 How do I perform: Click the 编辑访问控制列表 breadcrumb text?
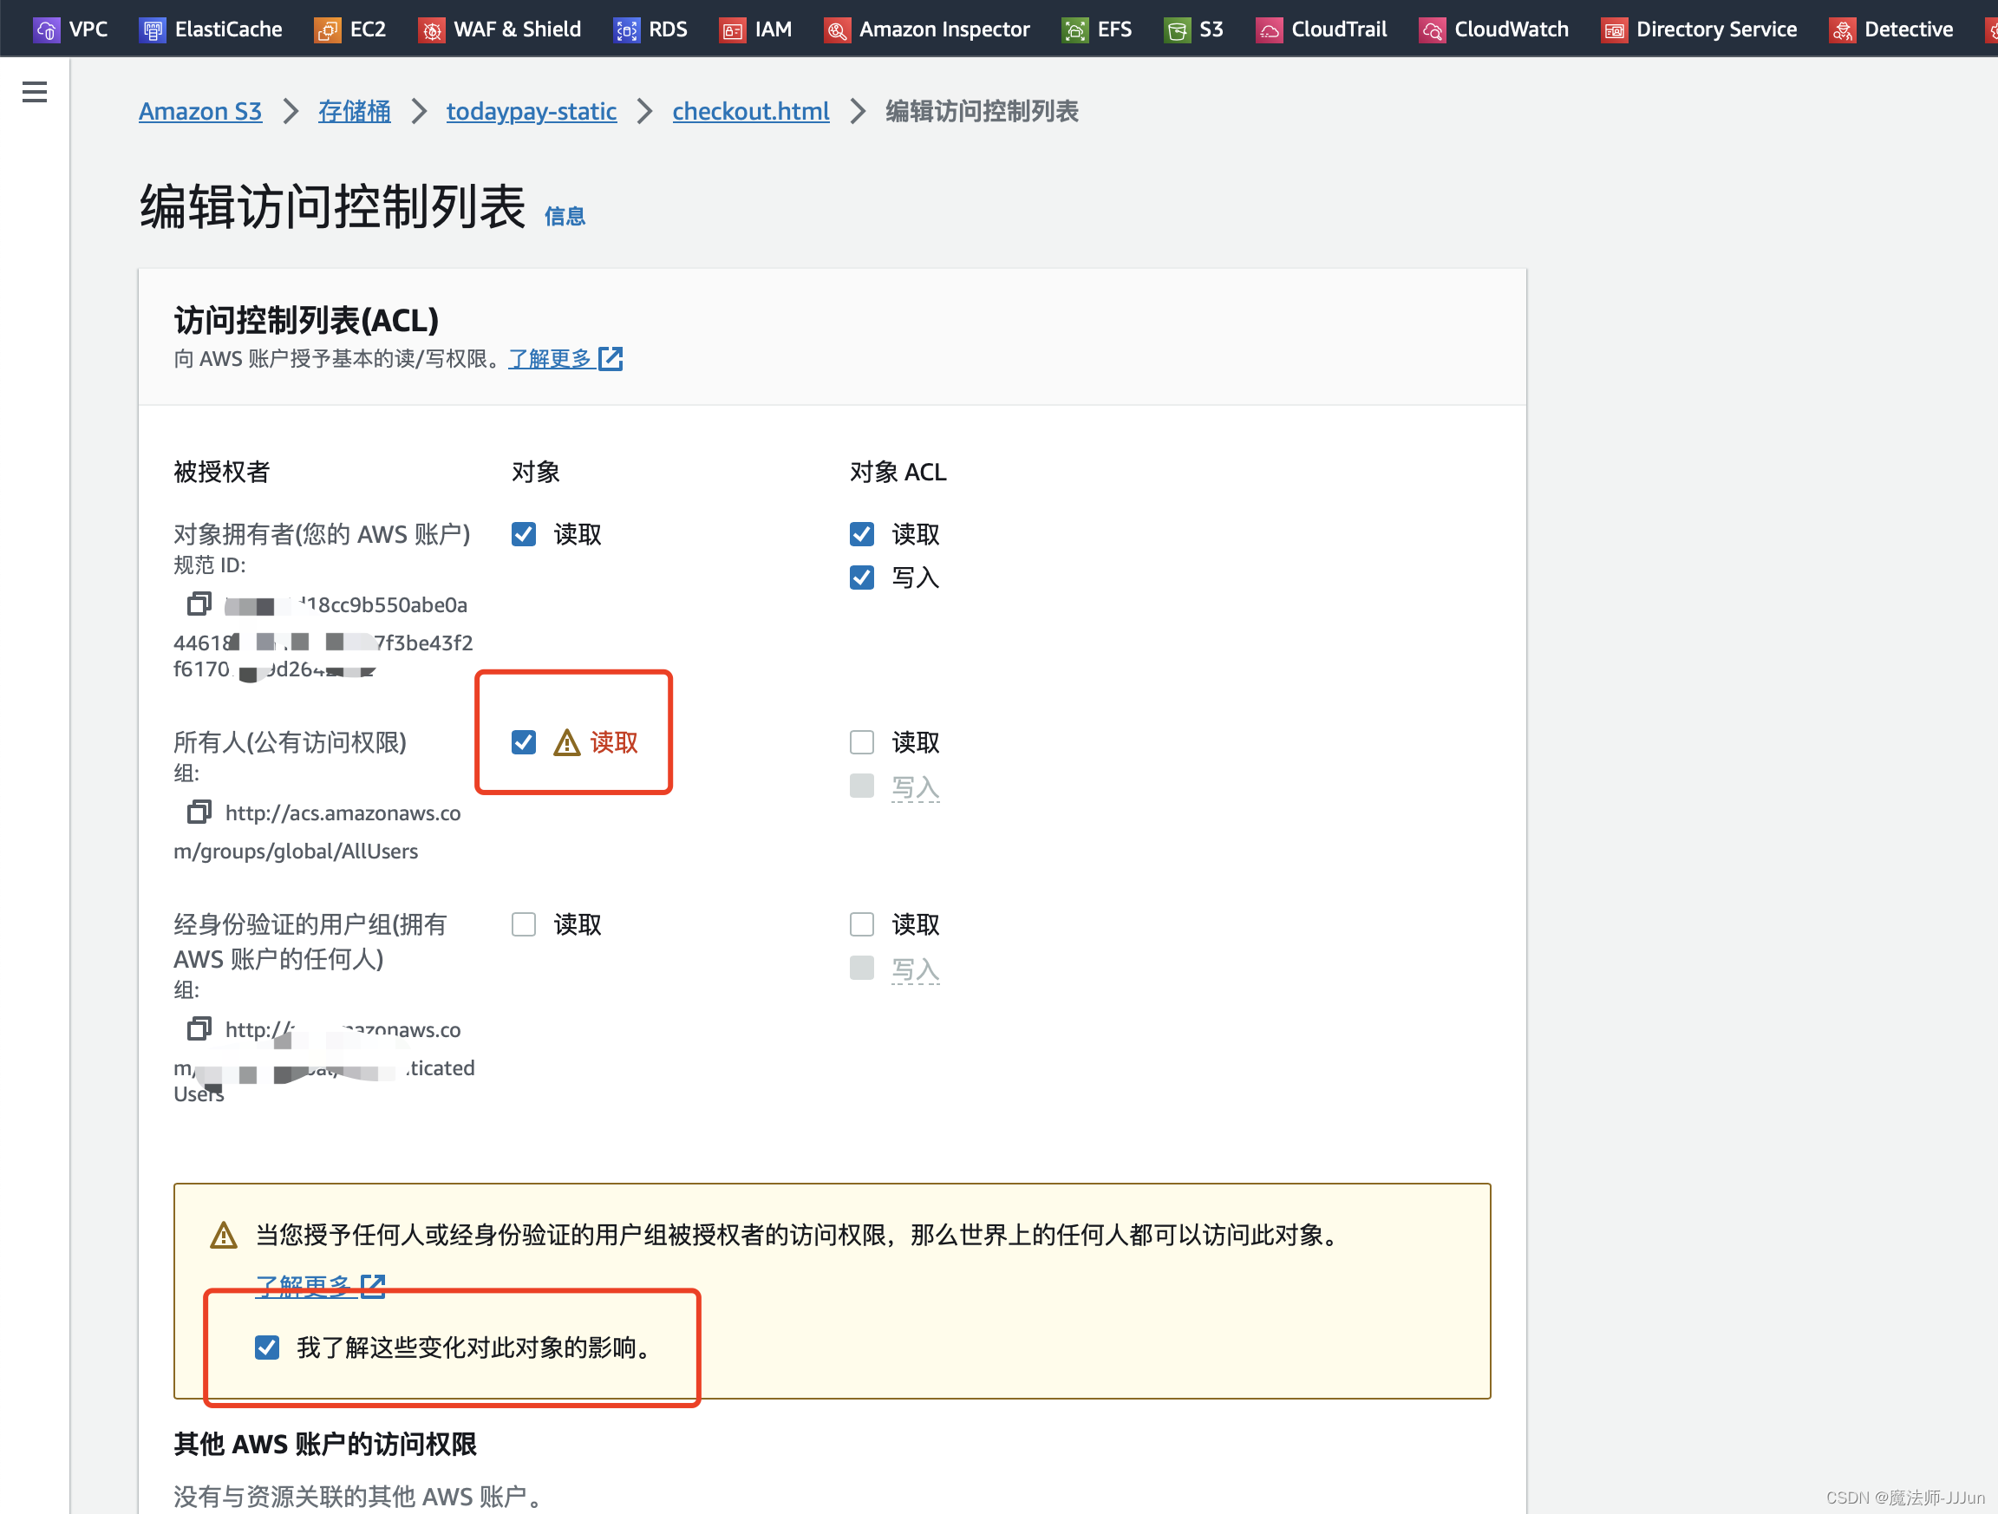tap(982, 111)
